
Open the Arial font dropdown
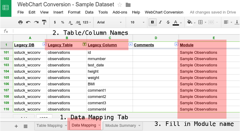click(109, 22)
